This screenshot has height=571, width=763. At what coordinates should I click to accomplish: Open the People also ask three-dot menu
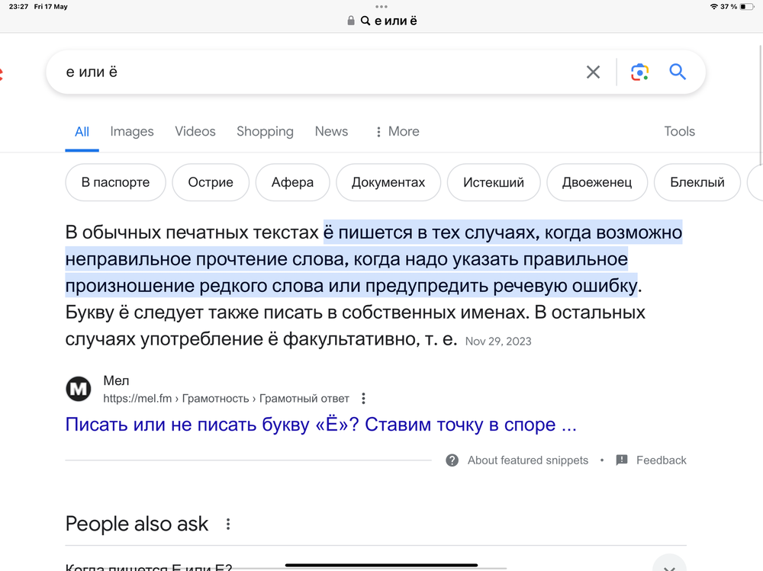pos(227,524)
